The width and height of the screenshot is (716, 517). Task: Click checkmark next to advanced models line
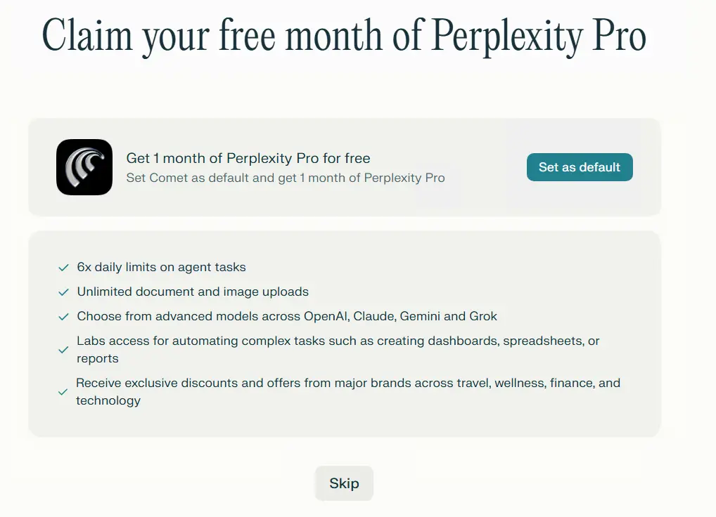pyautogui.click(x=63, y=317)
